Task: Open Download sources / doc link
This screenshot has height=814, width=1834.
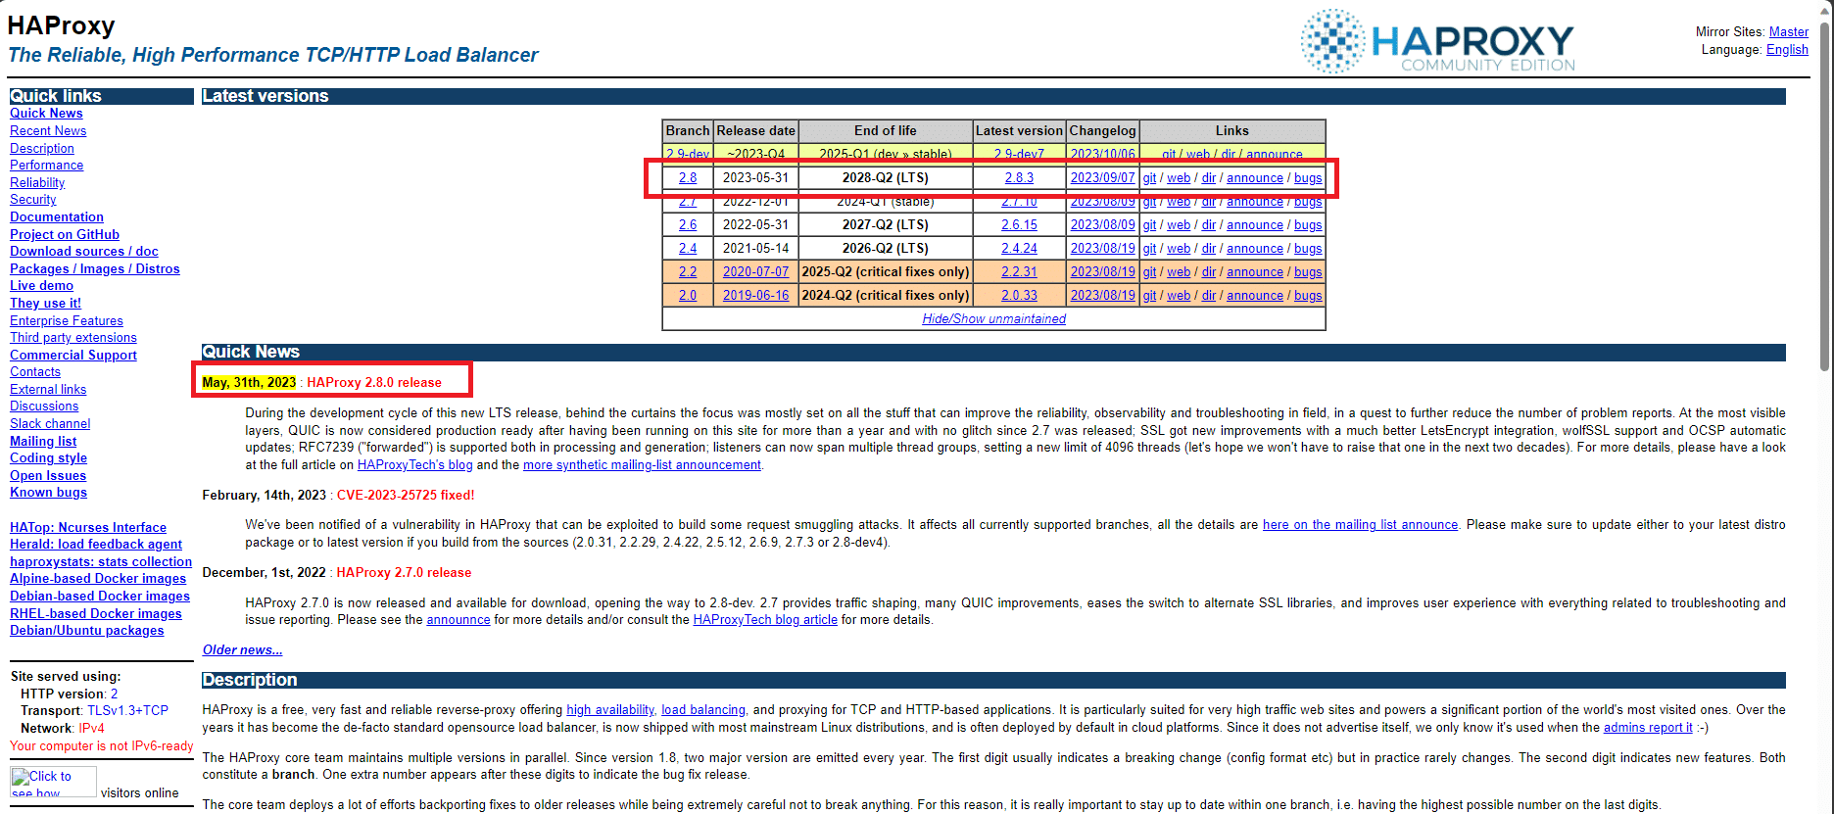Action: (x=84, y=251)
